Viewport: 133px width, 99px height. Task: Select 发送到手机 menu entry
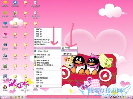48,57
